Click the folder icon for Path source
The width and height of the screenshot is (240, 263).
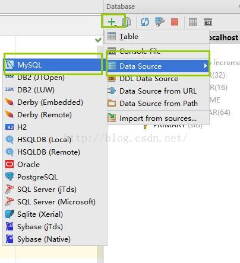(112, 103)
